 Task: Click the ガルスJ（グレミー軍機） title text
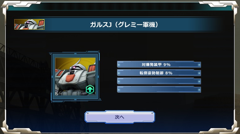pyautogui.click(x=124, y=25)
